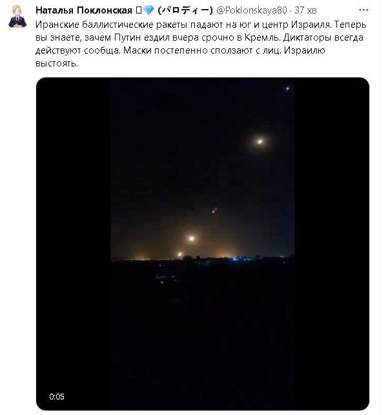Click the tiny light at the video's top right
The image size is (388, 415).
tap(287, 88)
